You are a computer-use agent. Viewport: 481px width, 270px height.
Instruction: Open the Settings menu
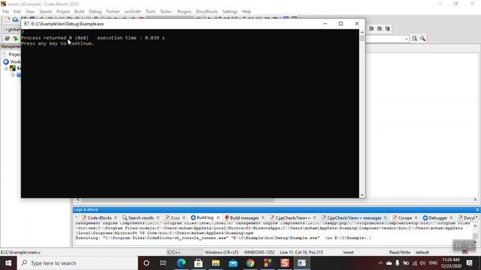[230, 12]
